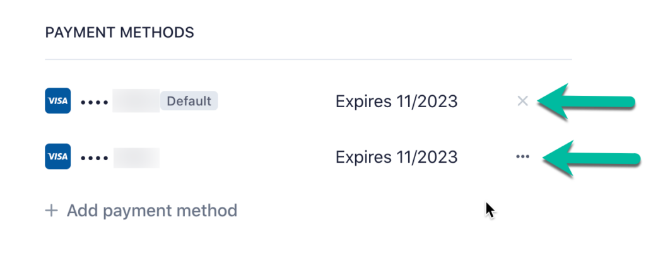Click the PAYMENT METHODS section heading
This screenshot has width=646, height=256.
(119, 33)
